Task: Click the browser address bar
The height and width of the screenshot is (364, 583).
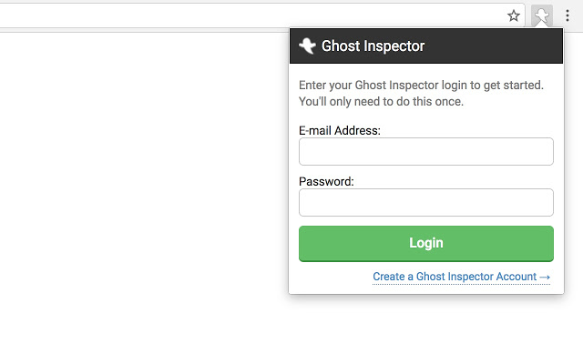Action: [x=246, y=15]
